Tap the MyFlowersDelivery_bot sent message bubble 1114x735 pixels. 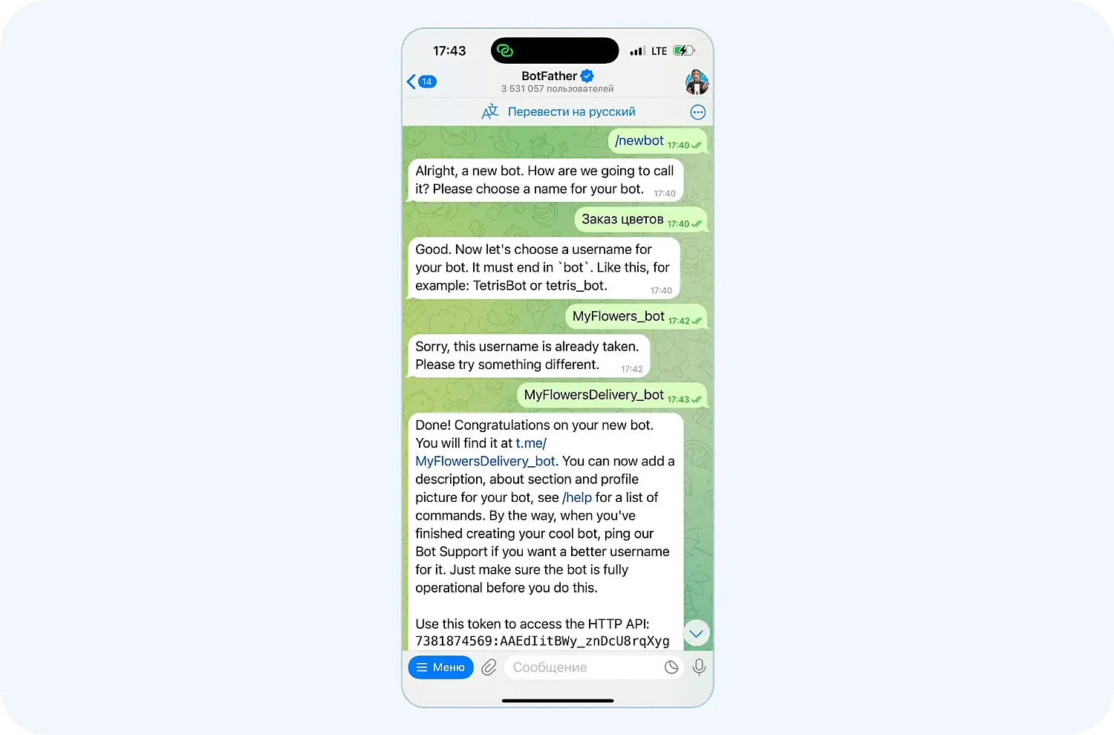pos(612,395)
